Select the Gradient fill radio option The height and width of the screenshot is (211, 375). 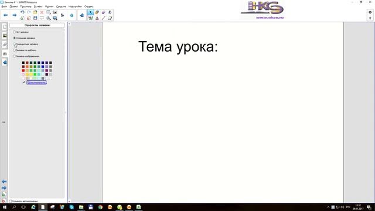click(14, 44)
